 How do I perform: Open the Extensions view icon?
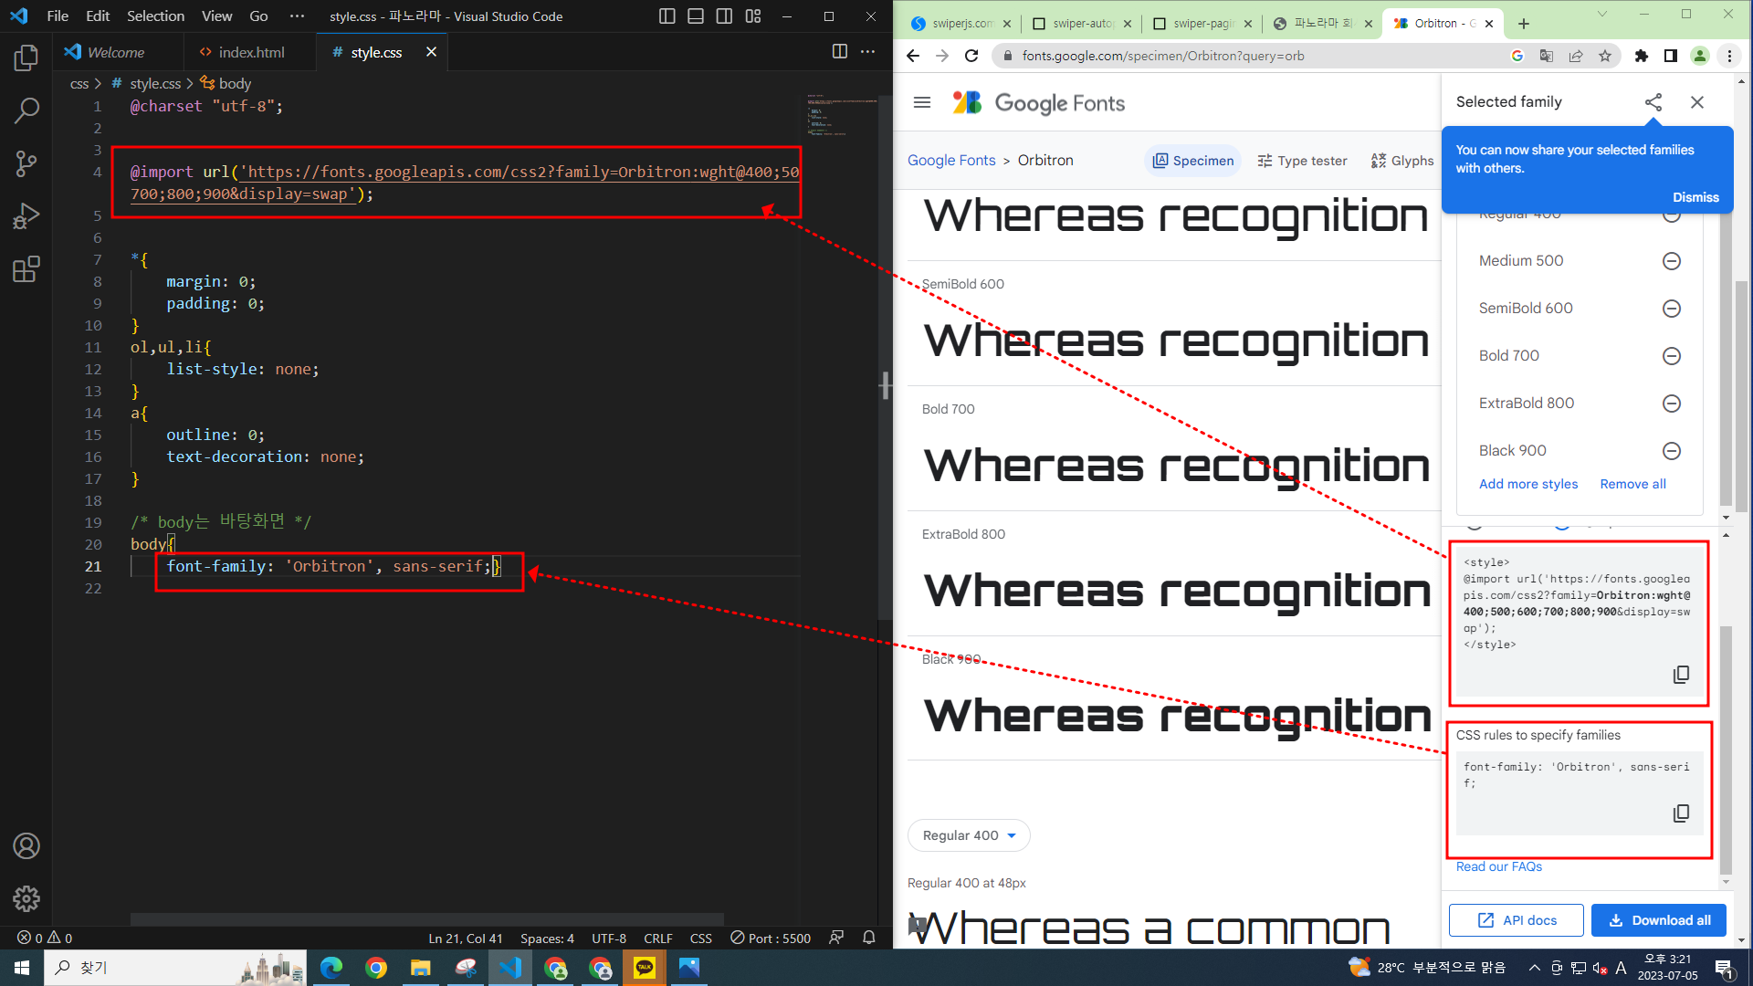26,269
